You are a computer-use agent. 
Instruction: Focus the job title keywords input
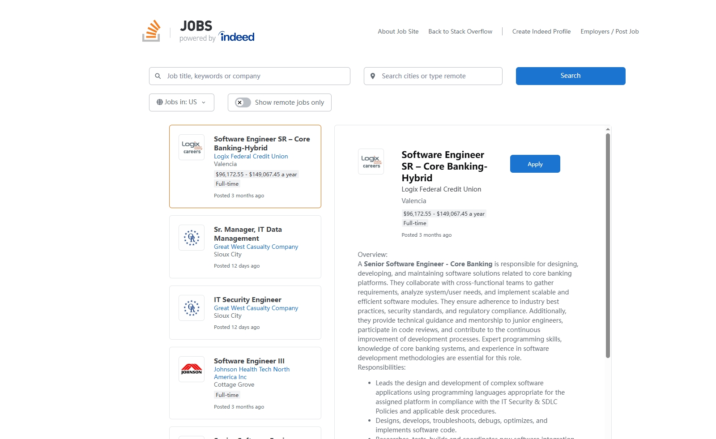pyautogui.click(x=250, y=76)
